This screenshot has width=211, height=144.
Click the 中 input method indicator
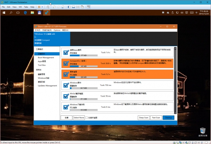click(x=196, y=13)
